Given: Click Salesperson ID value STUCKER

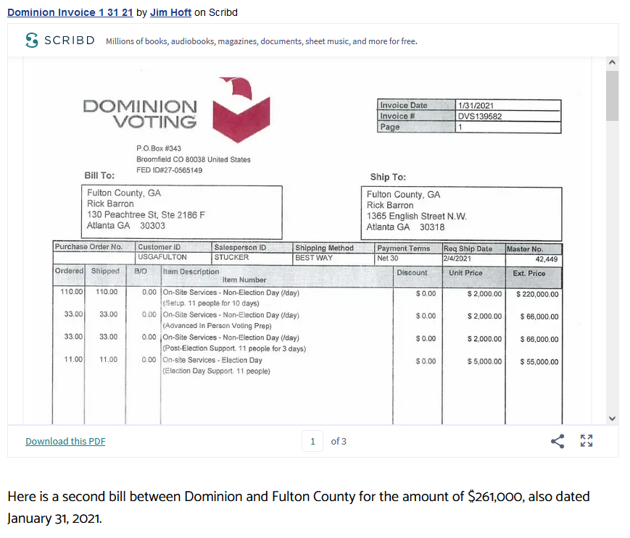Looking at the screenshot, I should pyautogui.click(x=231, y=257).
